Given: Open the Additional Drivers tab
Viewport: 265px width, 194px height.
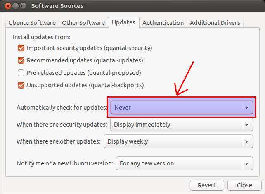Looking at the screenshot, I should point(215,23).
